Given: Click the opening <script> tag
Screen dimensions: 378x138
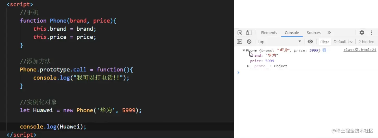Looking at the screenshot, I should [20, 4].
